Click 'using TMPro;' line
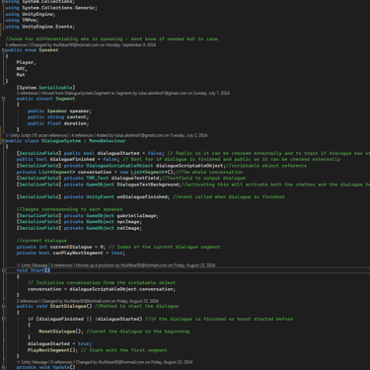This screenshot has width=370, height=370. [22, 20]
